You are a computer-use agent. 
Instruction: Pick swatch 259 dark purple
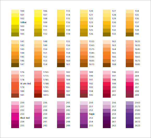(107, 115)
